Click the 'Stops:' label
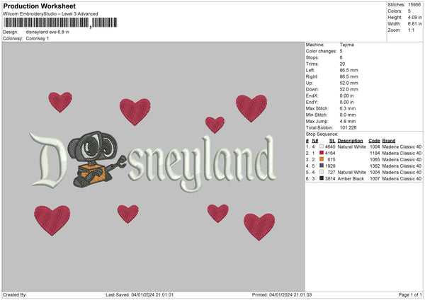 click(312, 57)
